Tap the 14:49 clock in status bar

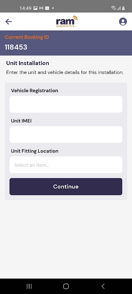pos(25,8)
